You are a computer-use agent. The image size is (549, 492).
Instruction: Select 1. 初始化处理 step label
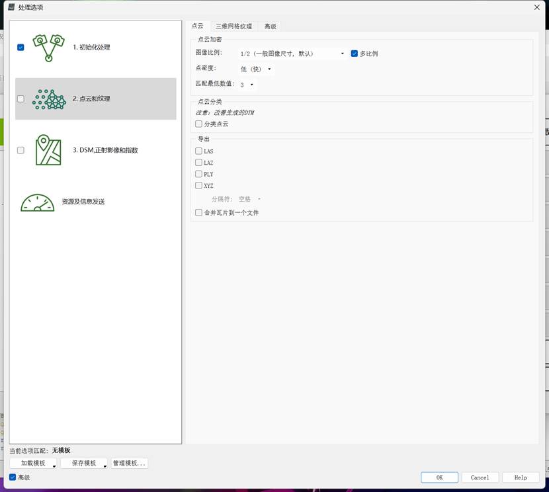click(91, 47)
